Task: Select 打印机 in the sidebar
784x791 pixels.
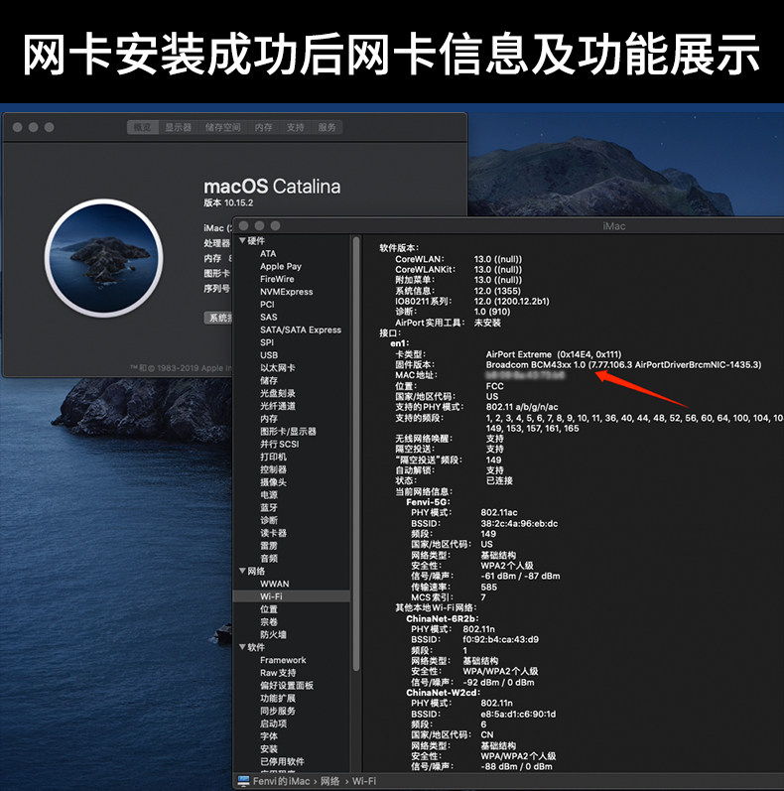Action: tap(273, 457)
